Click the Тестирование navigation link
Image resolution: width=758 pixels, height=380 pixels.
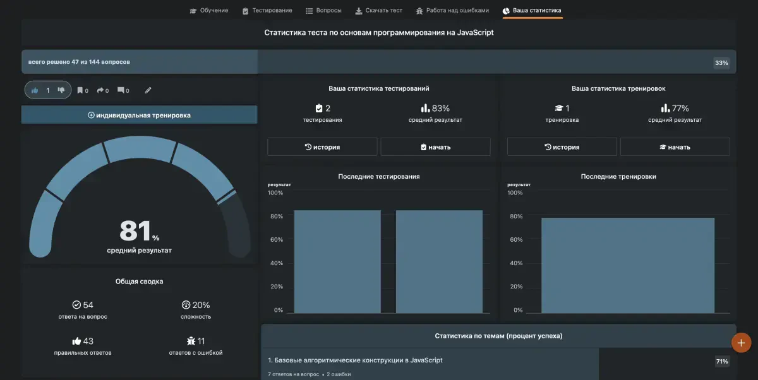(268, 10)
